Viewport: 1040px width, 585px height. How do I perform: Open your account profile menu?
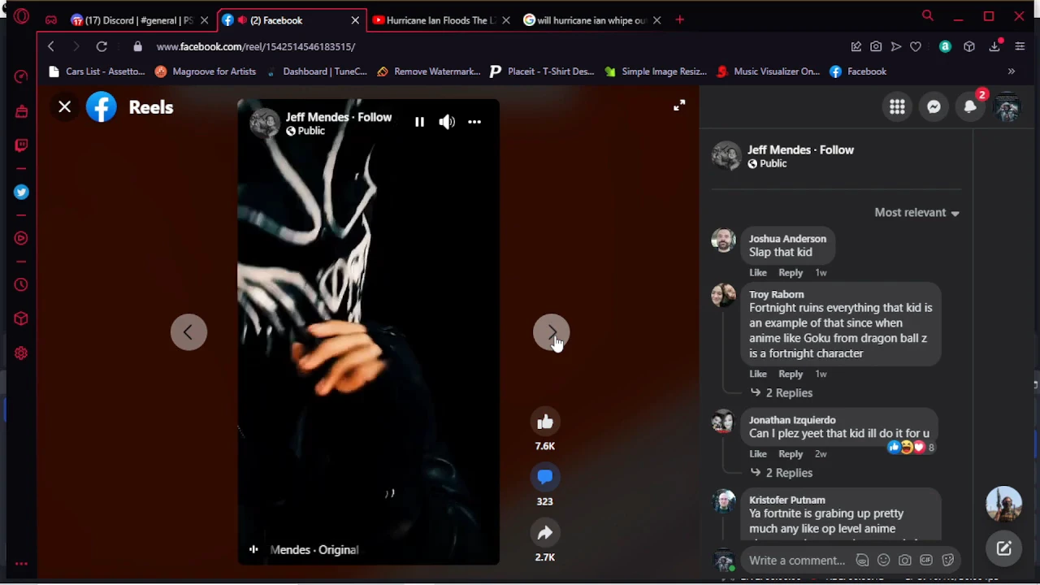click(1007, 106)
